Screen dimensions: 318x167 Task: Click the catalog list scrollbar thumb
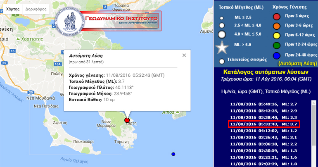coord(313,125)
